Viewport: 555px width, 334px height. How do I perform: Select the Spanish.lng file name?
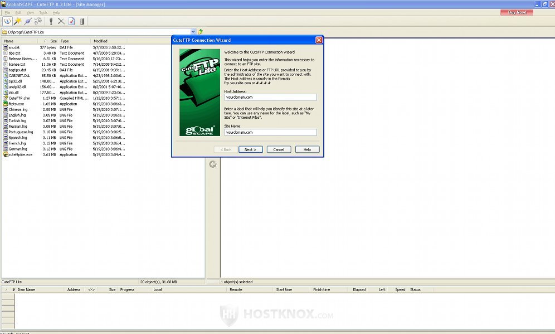tap(18, 138)
